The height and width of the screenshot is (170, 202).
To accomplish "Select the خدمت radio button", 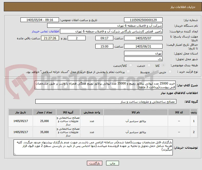I will point(149,65).
